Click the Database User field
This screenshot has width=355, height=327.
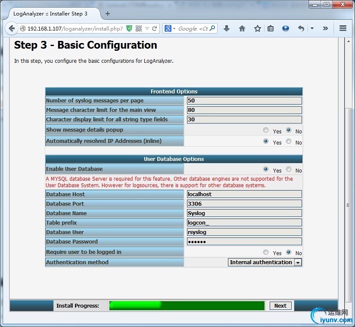tap(244, 232)
